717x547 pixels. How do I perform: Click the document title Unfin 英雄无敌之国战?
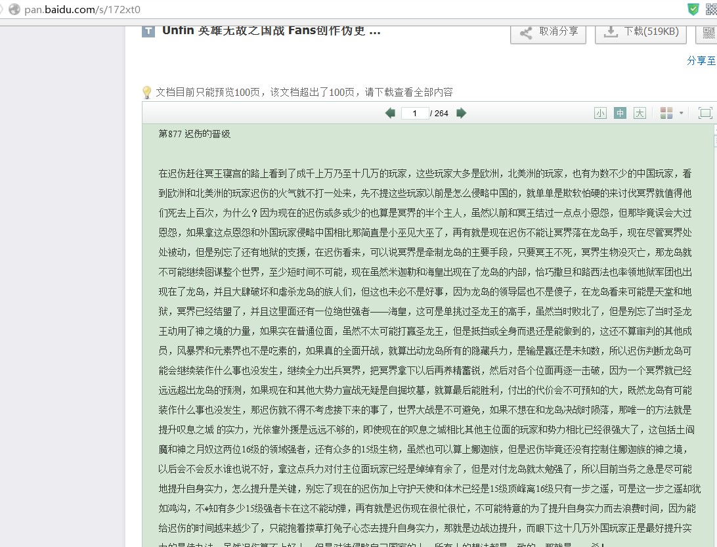[271, 31]
